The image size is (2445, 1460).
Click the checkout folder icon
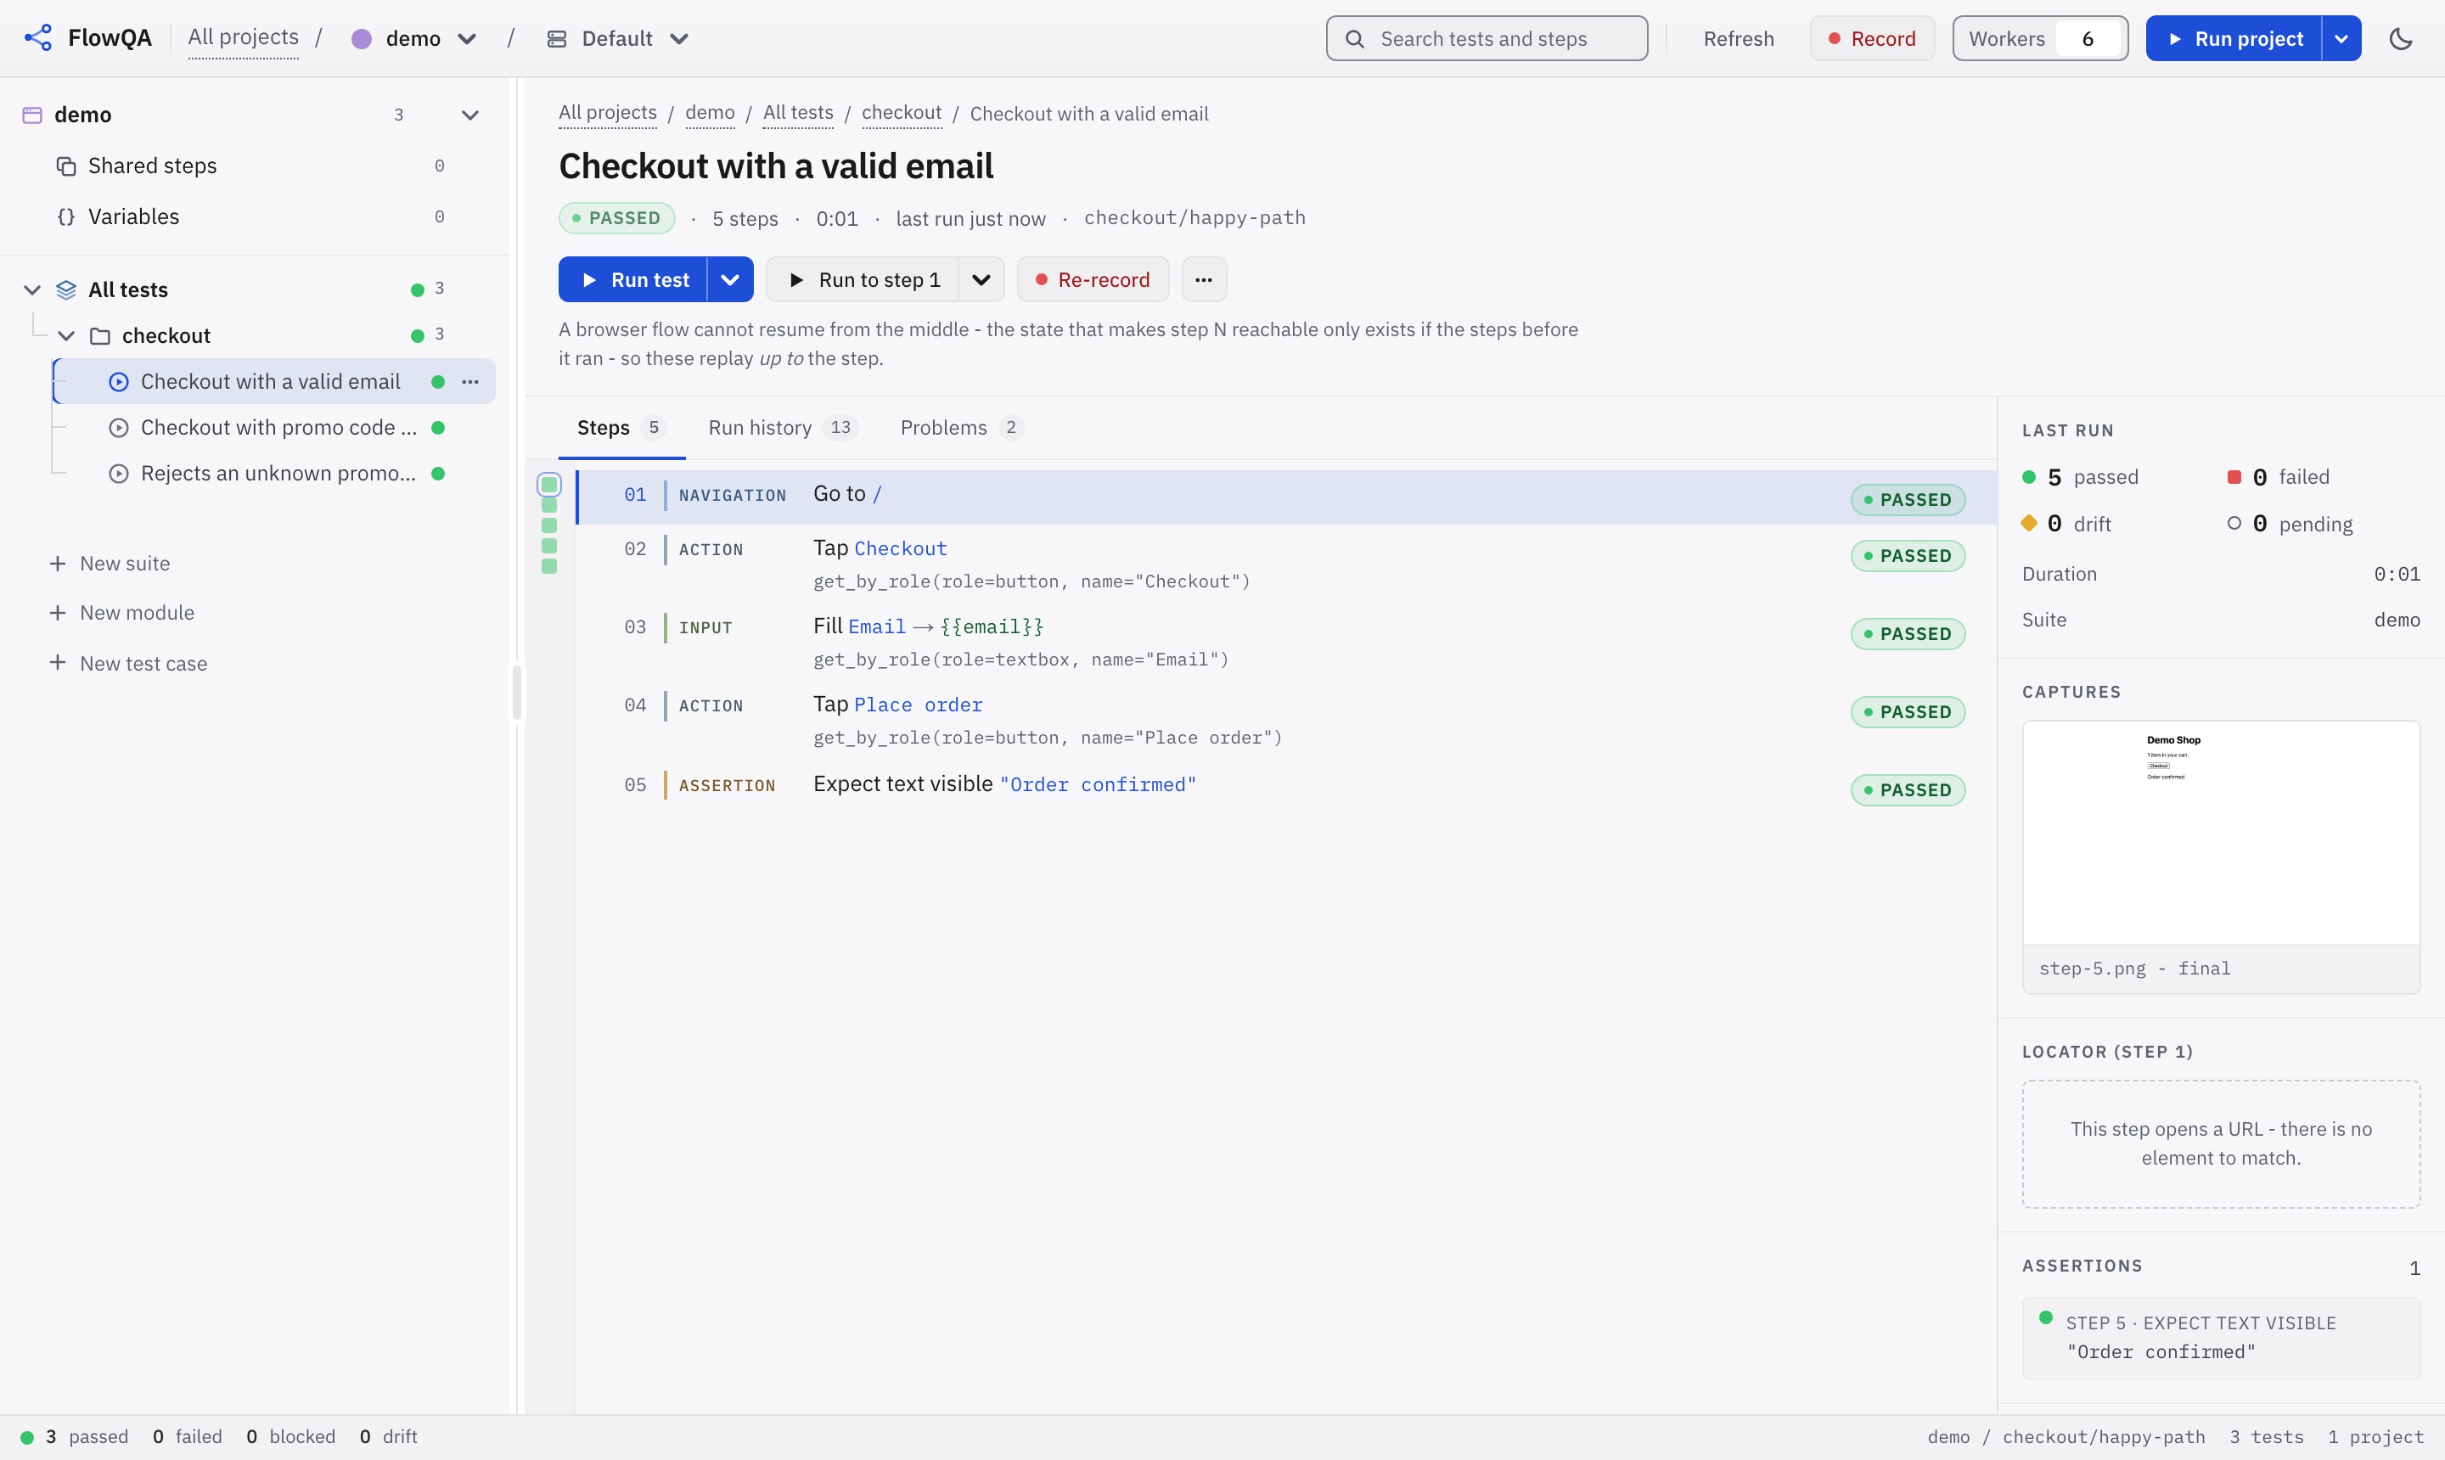click(x=99, y=335)
